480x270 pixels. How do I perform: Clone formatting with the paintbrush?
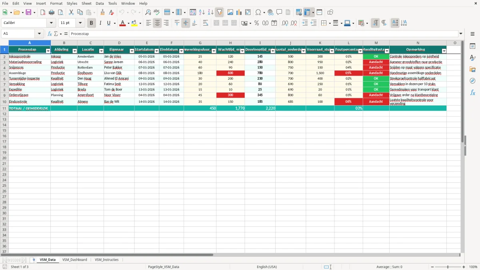click(x=103, y=12)
